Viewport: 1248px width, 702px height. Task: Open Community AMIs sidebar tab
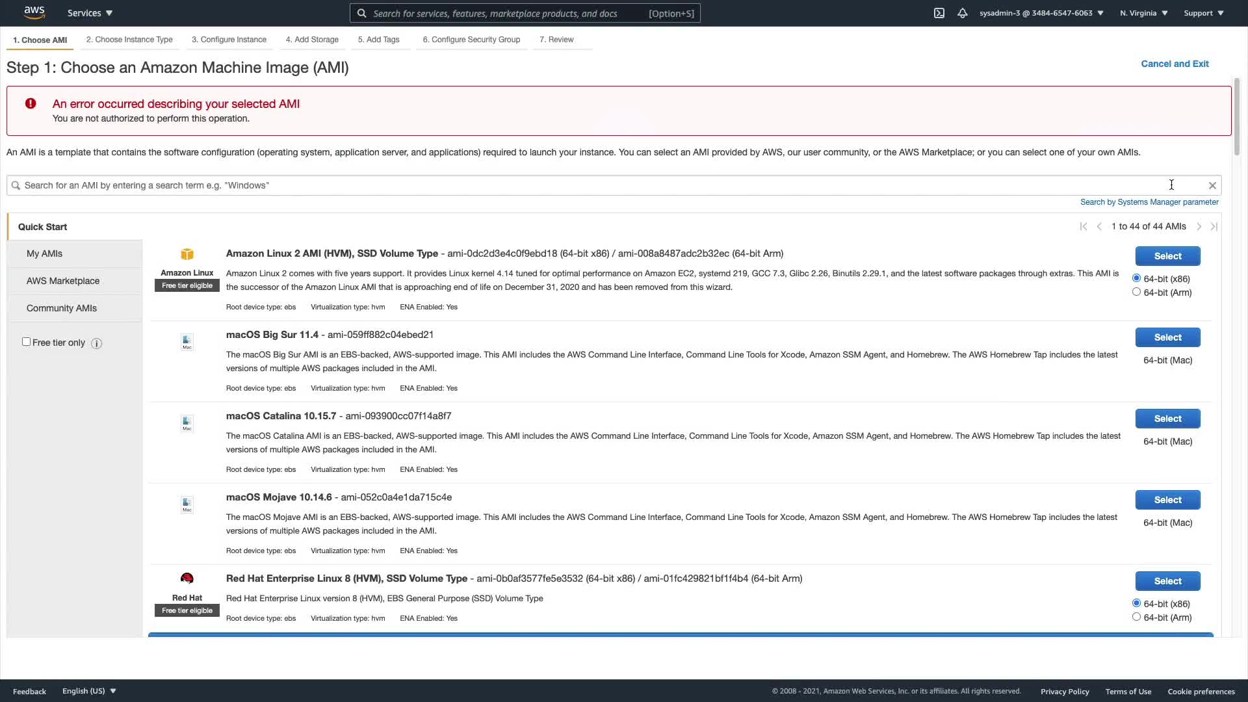(x=62, y=308)
